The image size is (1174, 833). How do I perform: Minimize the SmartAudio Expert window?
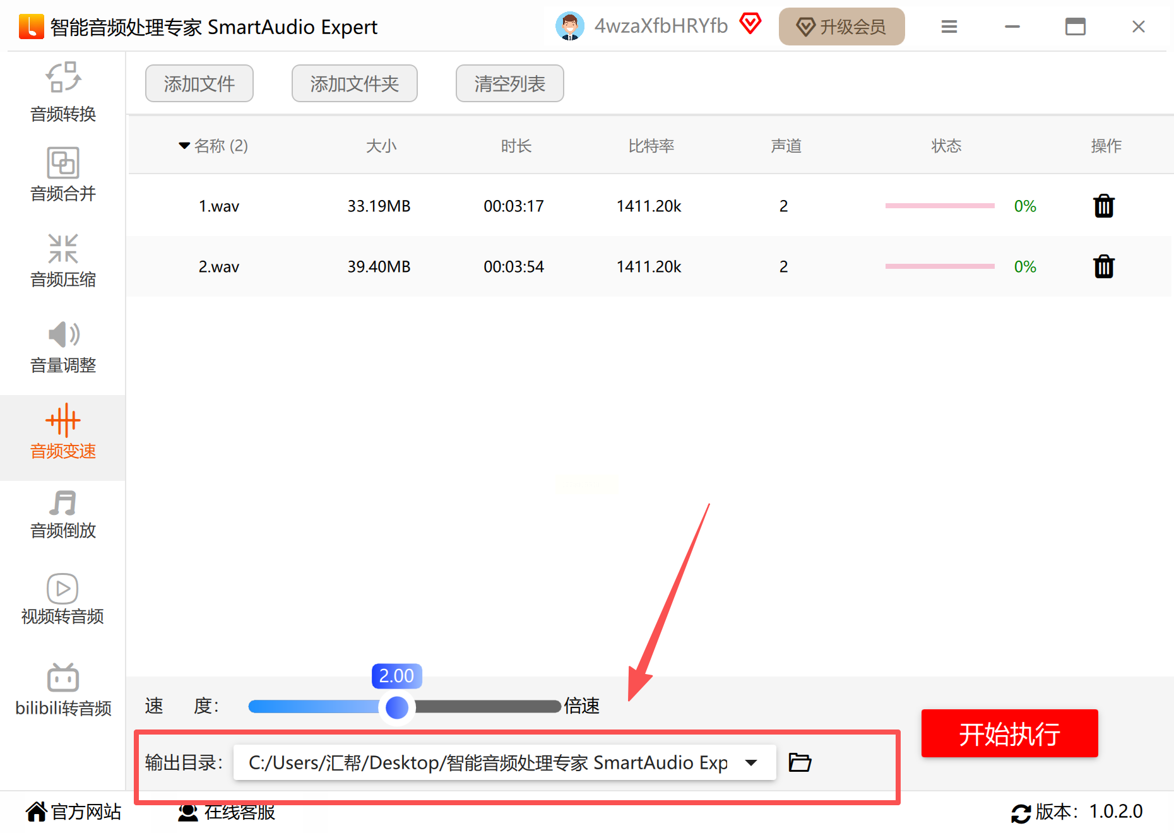click(1012, 27)
